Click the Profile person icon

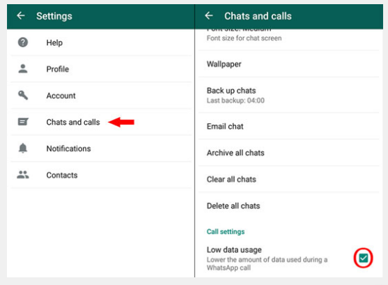tap(23, 68)
